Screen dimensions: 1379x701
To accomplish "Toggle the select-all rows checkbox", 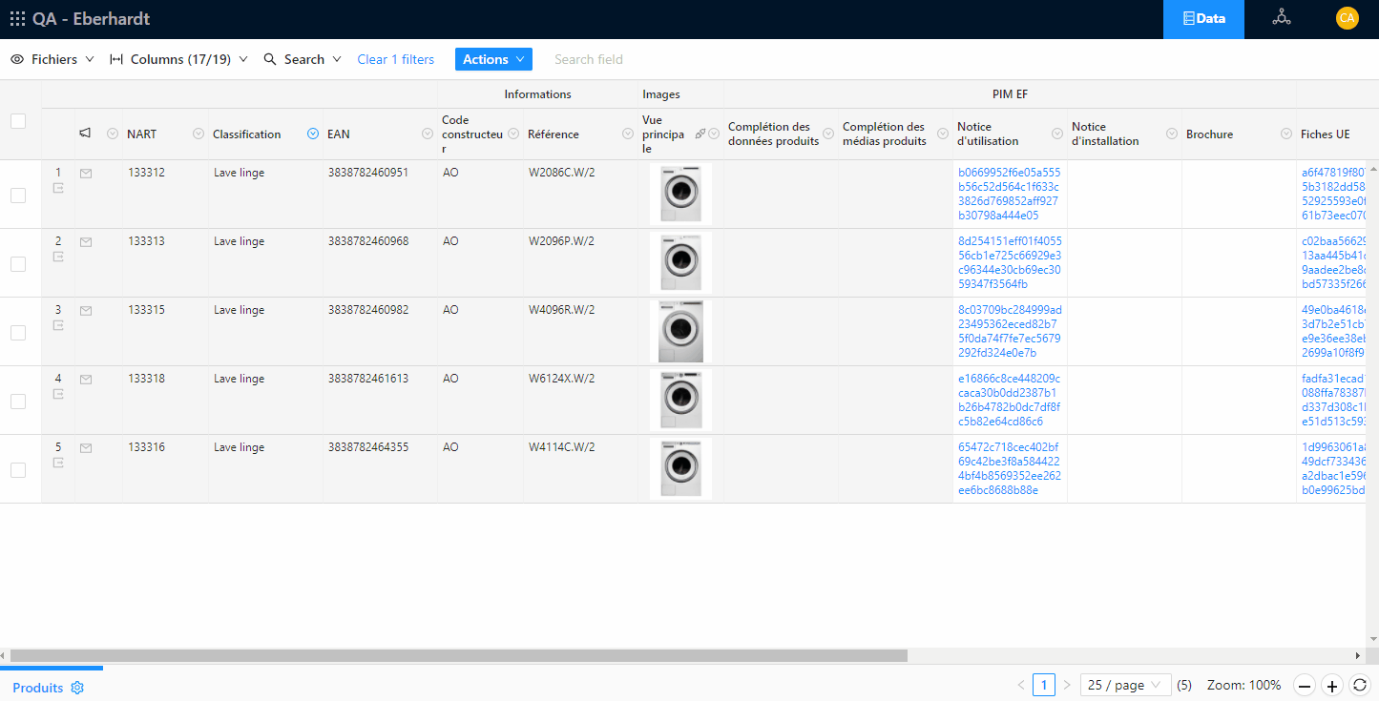I will (x=18, y=121).
